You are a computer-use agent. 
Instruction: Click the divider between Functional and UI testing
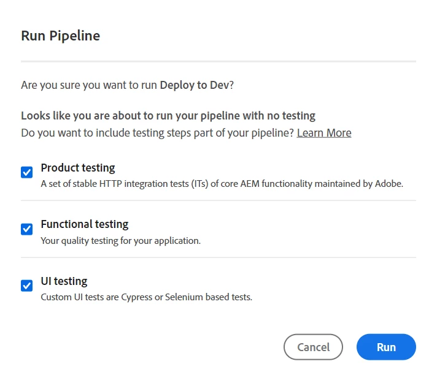(218, 257)
